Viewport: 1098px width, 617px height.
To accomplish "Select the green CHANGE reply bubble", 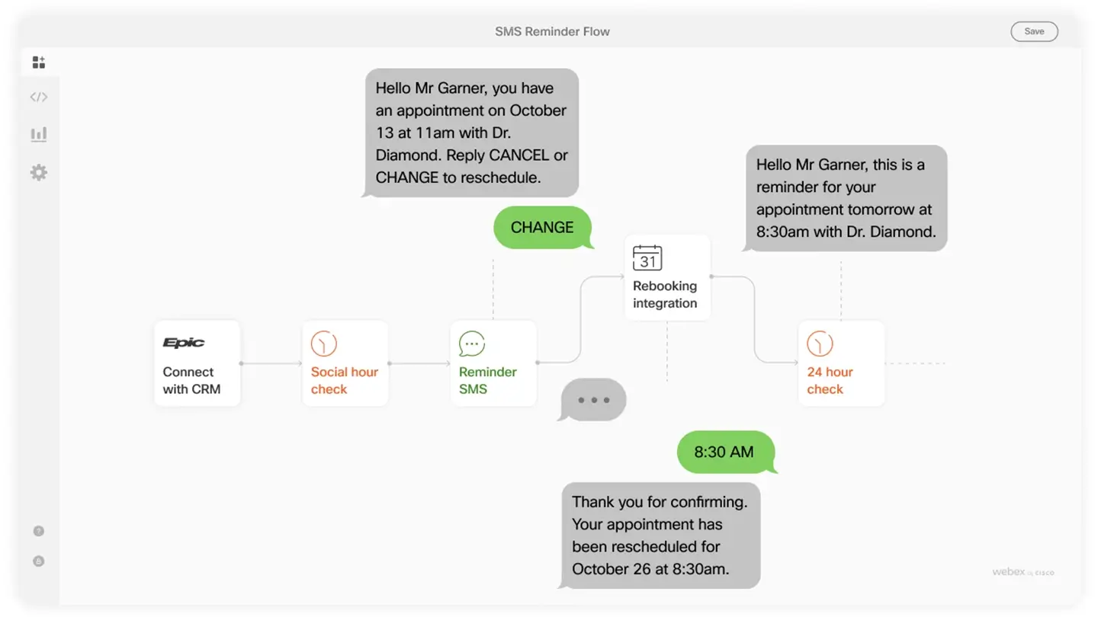I will click(x=543, y=227).
